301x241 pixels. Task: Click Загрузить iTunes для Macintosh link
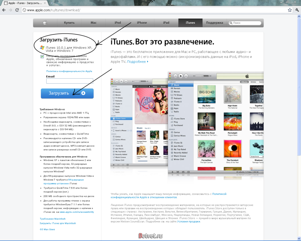[58, 223]
